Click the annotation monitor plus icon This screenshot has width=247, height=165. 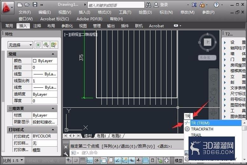(167, 160)
